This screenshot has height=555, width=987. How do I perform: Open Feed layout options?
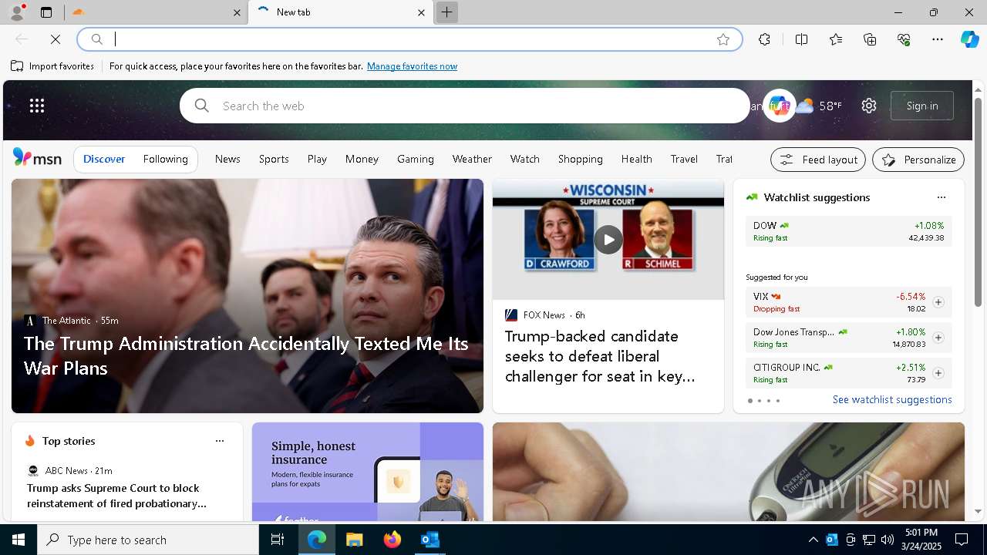[x=818, y=160]
